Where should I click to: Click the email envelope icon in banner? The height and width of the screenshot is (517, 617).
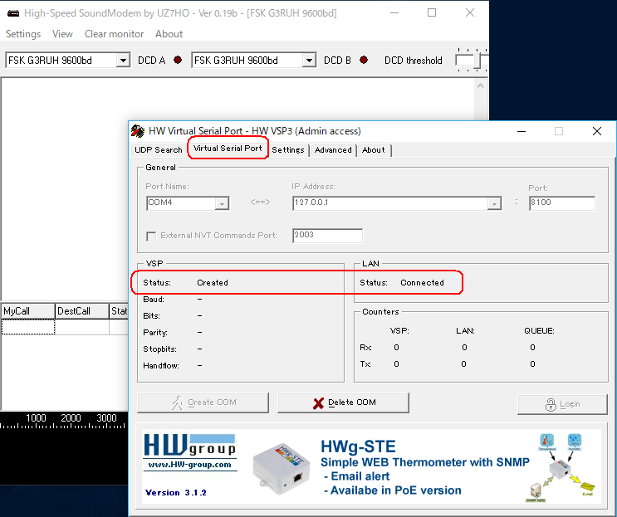[587, 488]
